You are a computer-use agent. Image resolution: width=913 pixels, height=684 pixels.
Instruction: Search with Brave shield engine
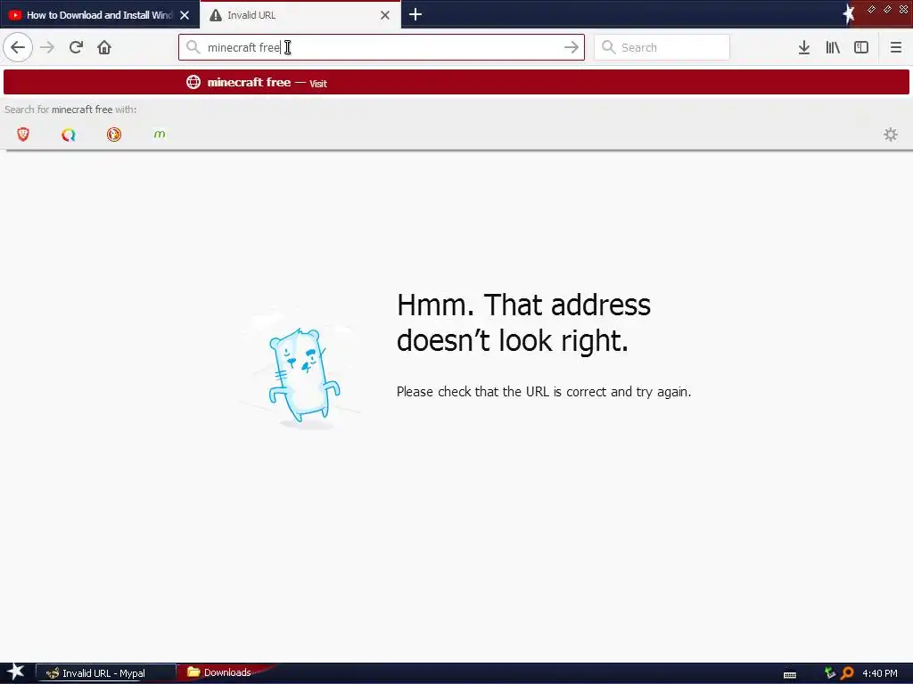[x=23, y=135]
